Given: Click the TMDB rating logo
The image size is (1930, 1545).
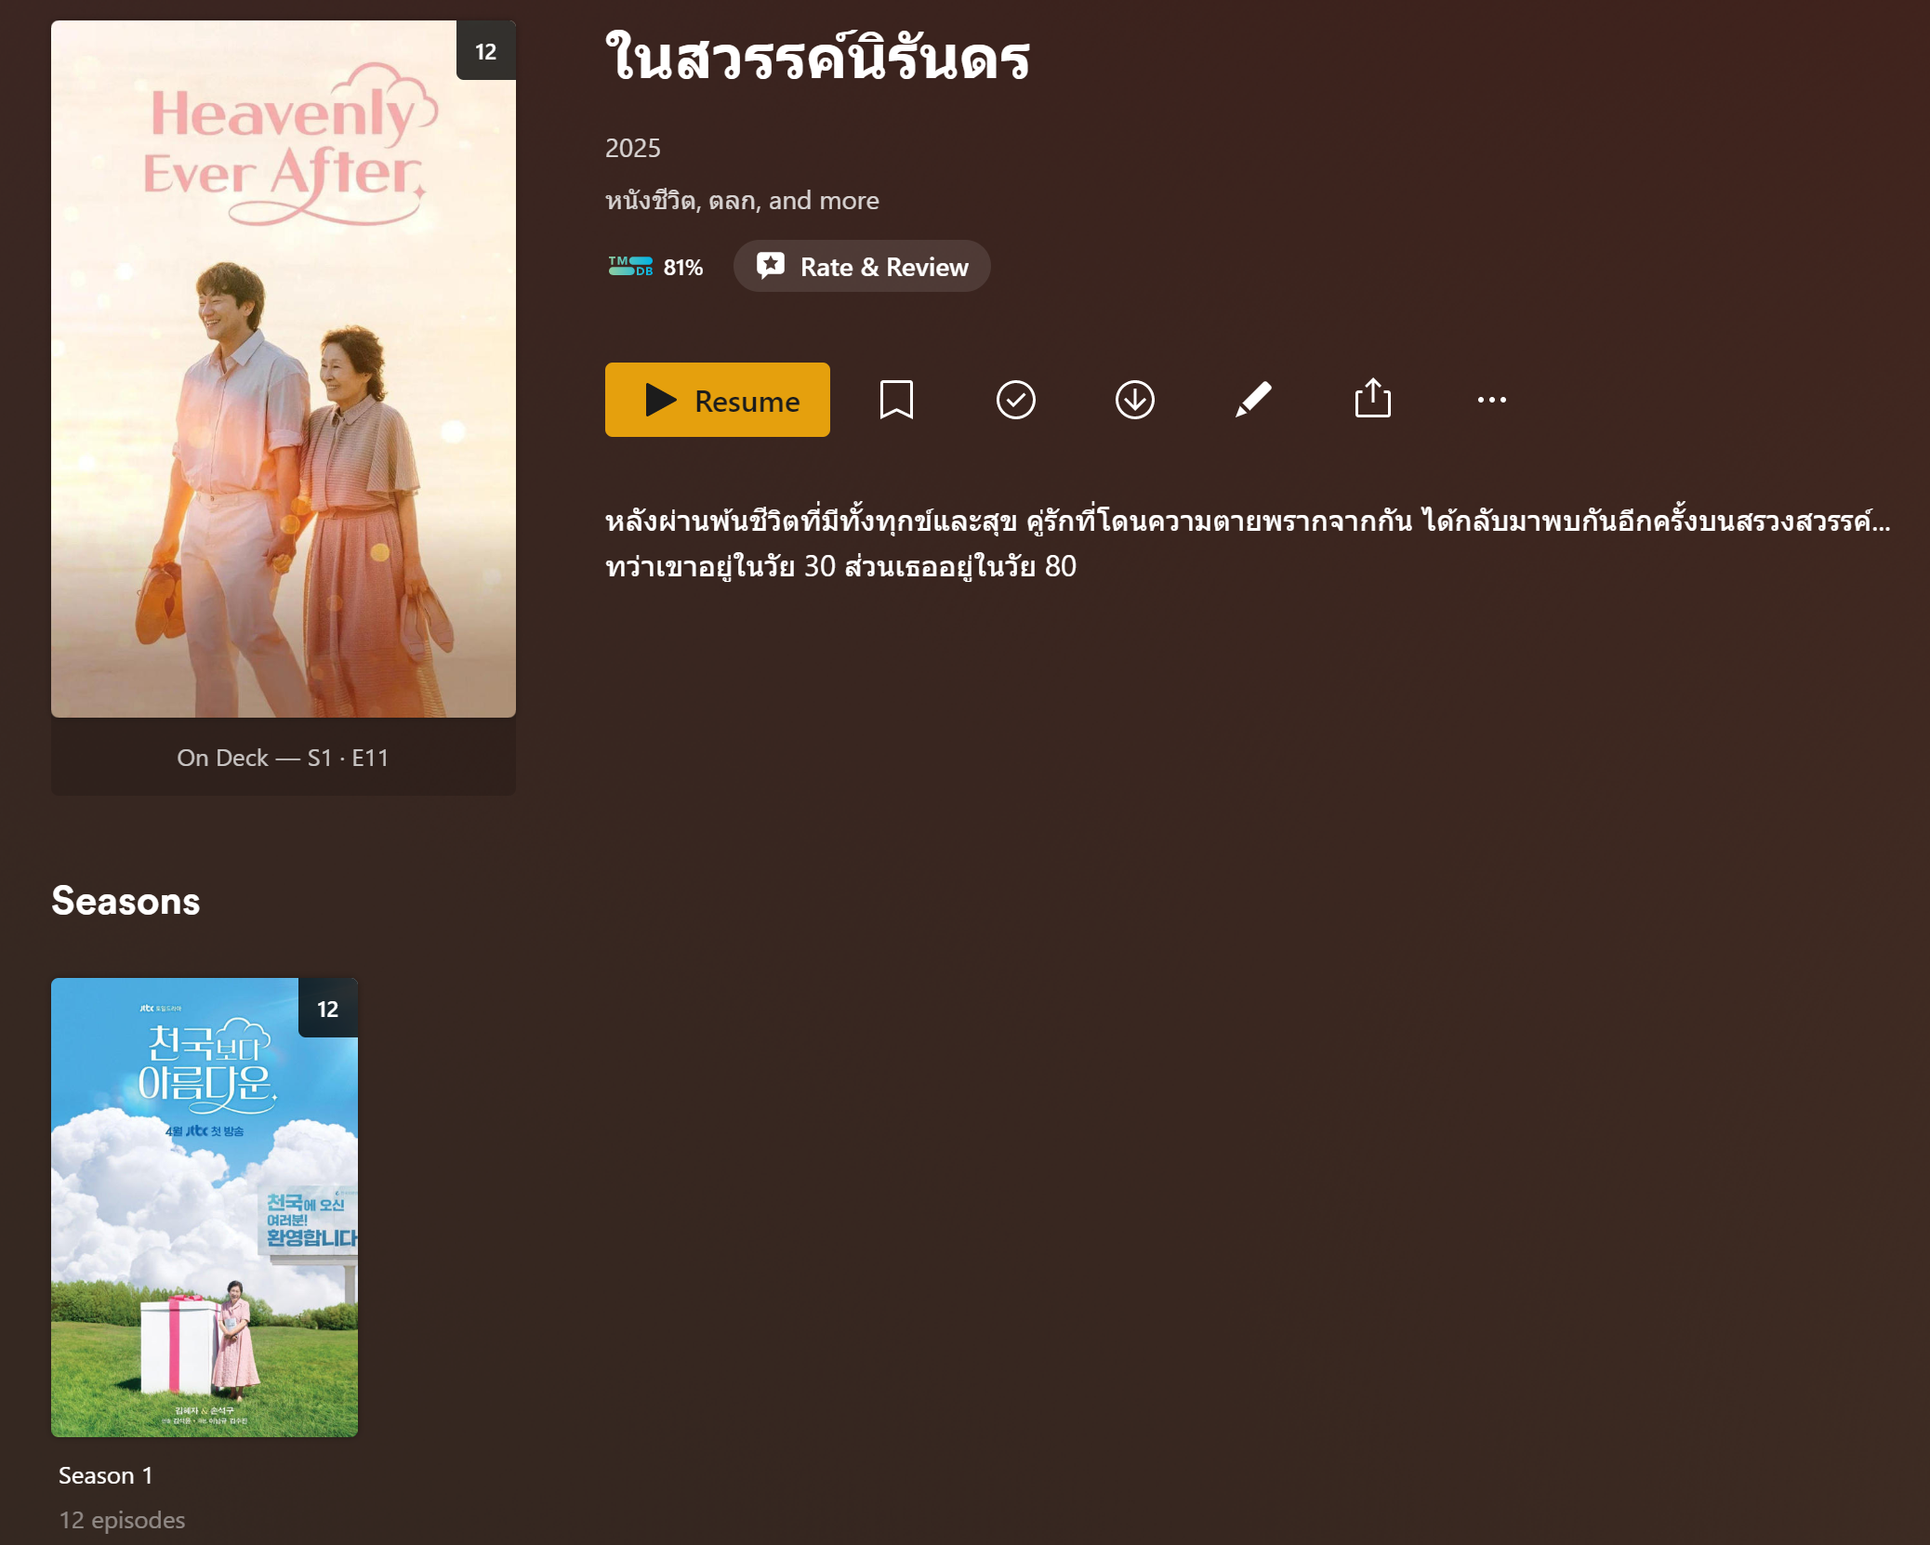Looking at the screenshot, I should point(630,267).
